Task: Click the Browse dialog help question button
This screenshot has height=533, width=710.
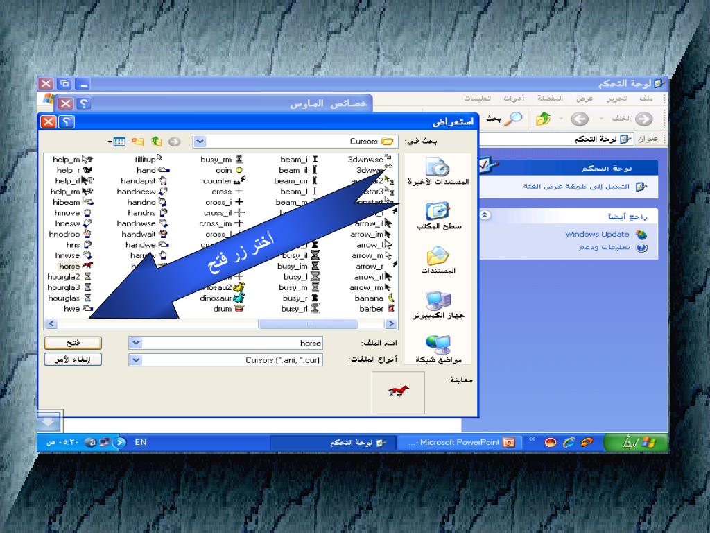Action: point(67,121)
